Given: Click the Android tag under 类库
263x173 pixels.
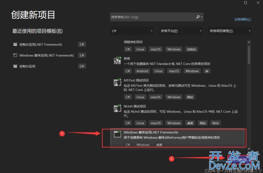Looking at the screenshot, I should [142, 71].
